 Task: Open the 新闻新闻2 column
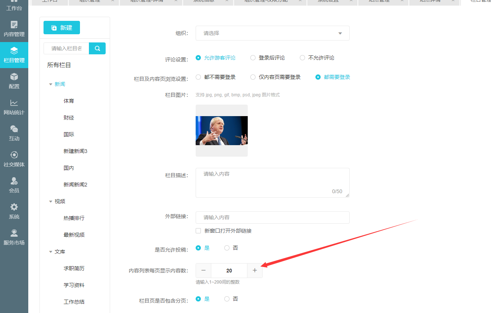click(x=76, y=185)
